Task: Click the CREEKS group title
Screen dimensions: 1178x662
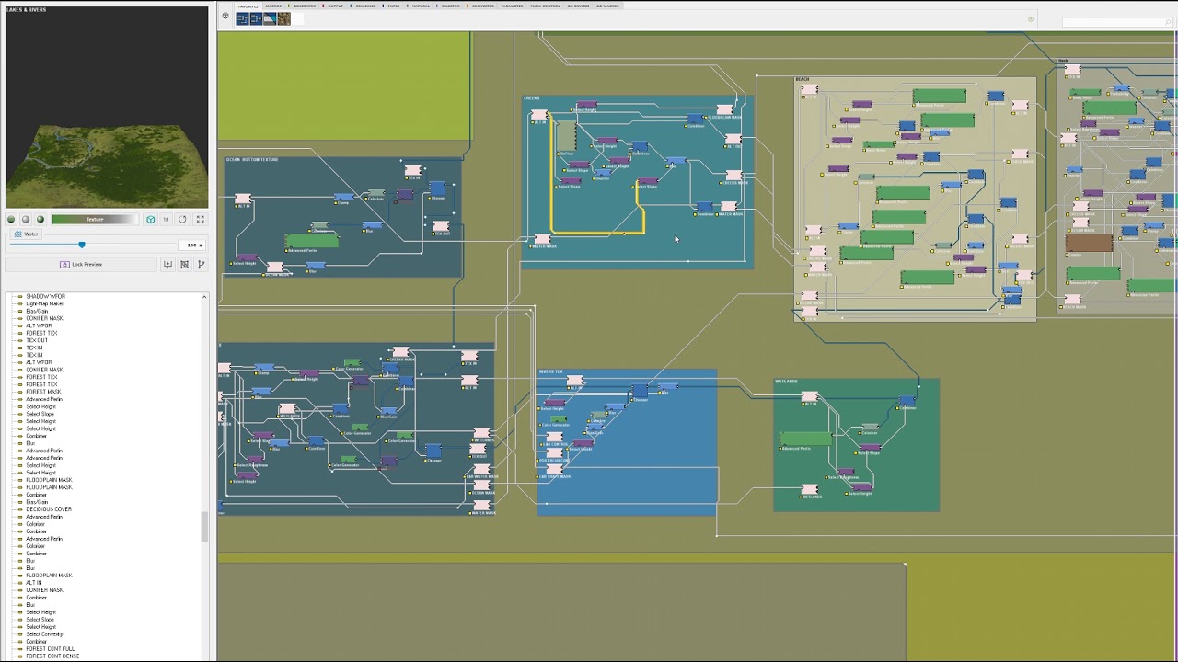Action: click(532, 98)
